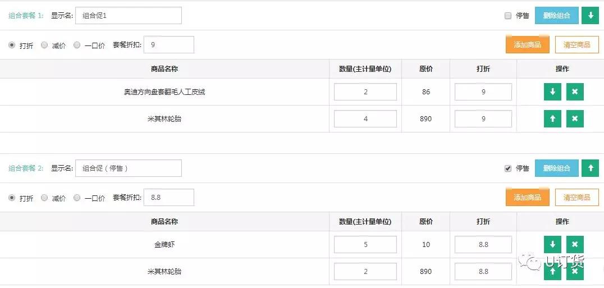Click 删除组合 button for package 1
604x288 pixels.
coord(557,15)
